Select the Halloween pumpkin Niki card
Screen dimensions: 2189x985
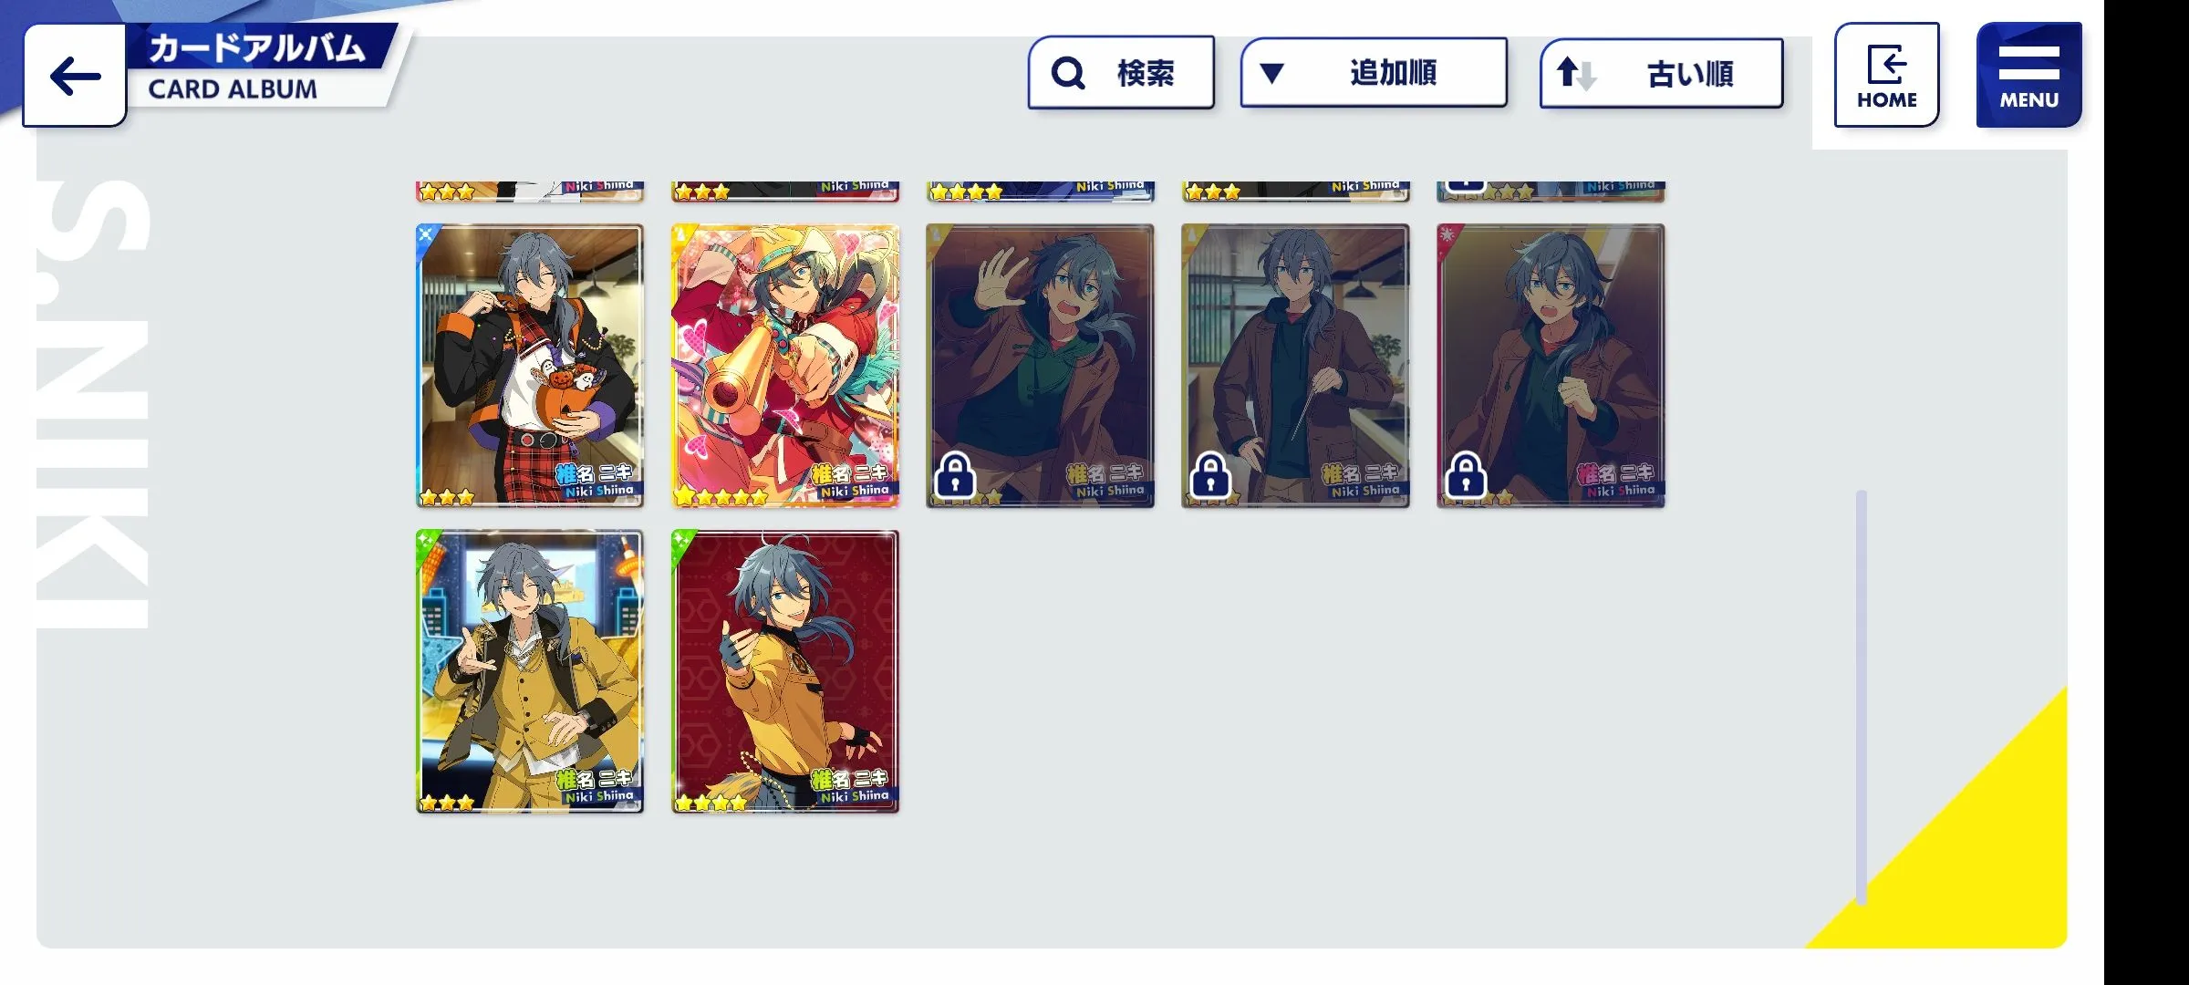coord(530,366)
